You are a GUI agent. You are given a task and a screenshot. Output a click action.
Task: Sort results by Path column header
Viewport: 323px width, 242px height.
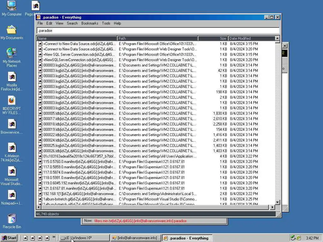click(157, 38)
